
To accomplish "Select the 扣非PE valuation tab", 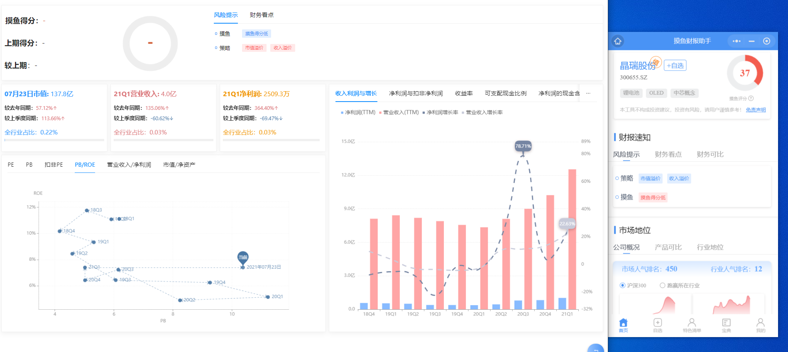I will (x=54, y=165).
